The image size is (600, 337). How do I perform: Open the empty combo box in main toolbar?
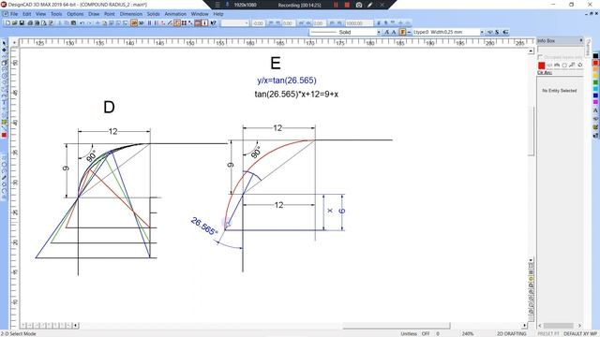(235, 22)
